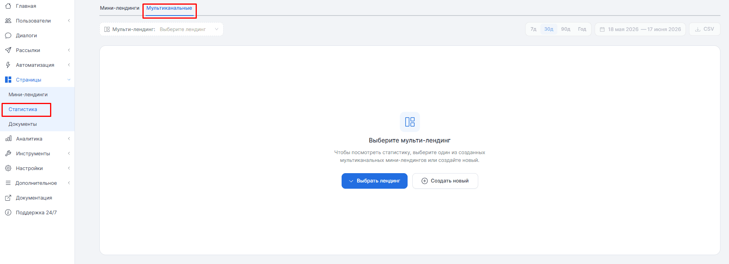Select the Год period
This screenshot has height=264, width=729.
pyautogui.click(x=582, y=29)
